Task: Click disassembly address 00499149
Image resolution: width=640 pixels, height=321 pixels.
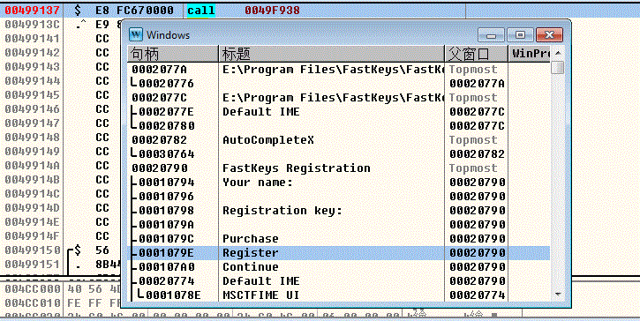Action: click(33, 152)
